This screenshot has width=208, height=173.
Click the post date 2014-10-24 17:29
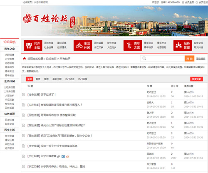156,148
